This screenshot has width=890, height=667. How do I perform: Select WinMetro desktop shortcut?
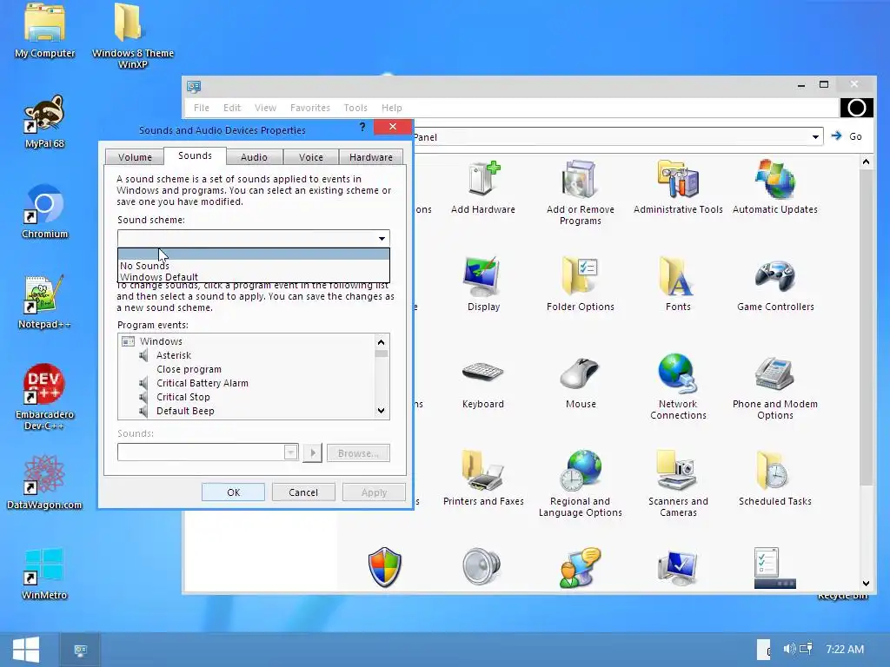pyautogui.click(x=44, y=573)
